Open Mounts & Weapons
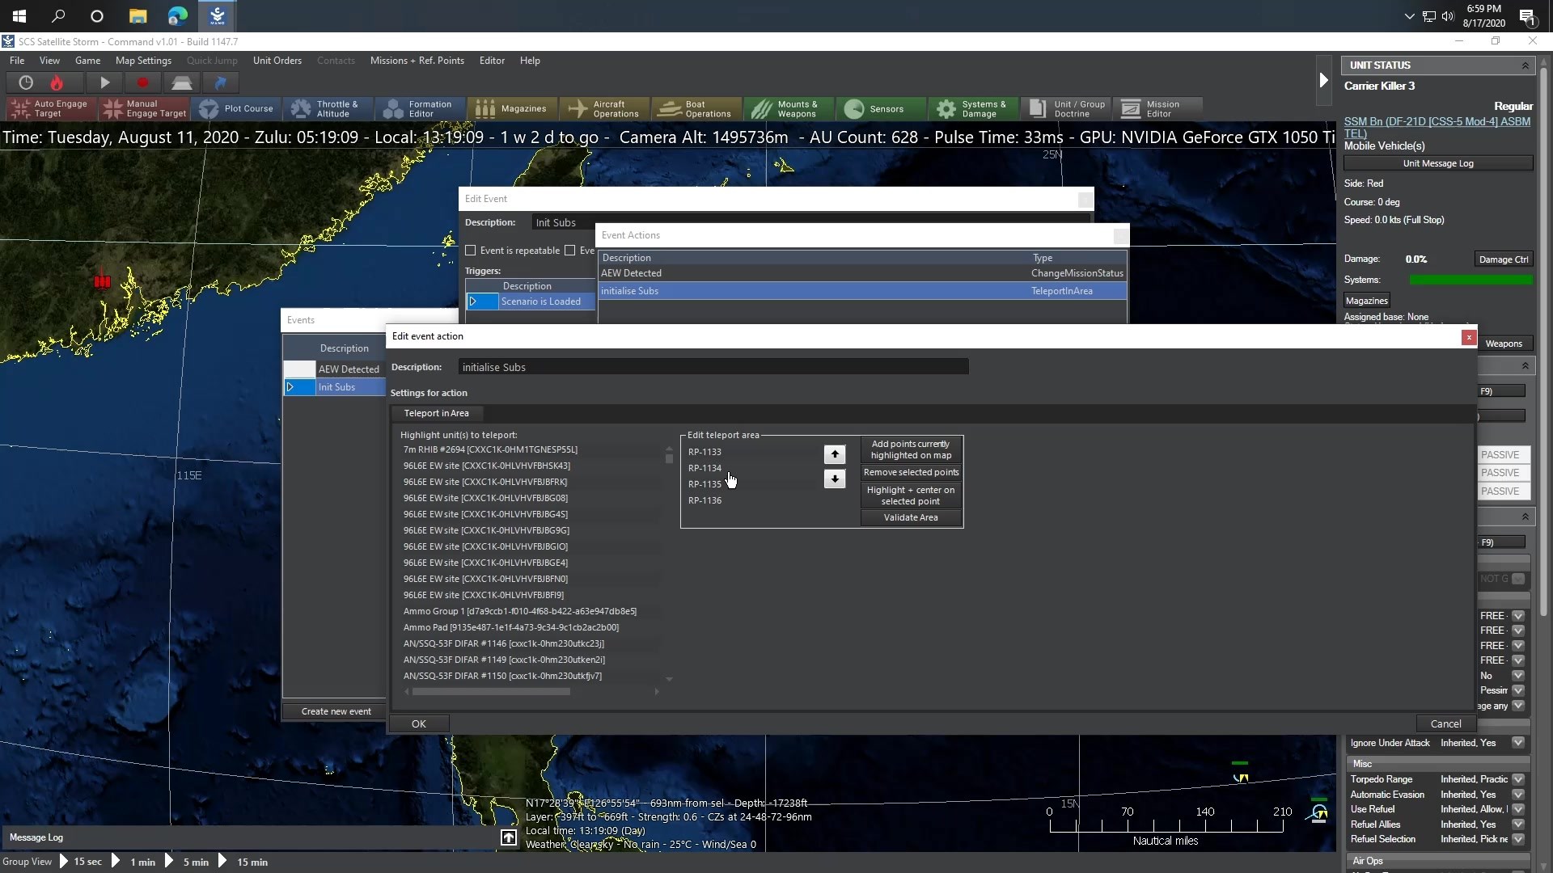 point(790,108)
